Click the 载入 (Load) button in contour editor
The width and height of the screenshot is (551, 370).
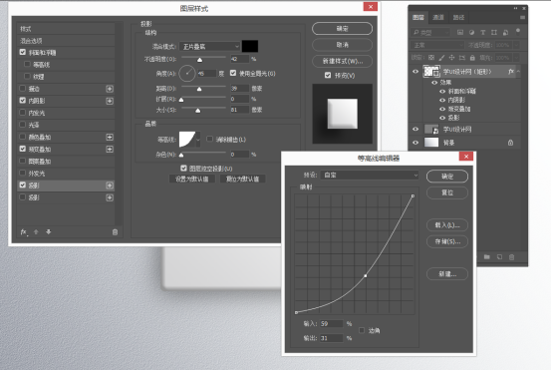[447, 225]
